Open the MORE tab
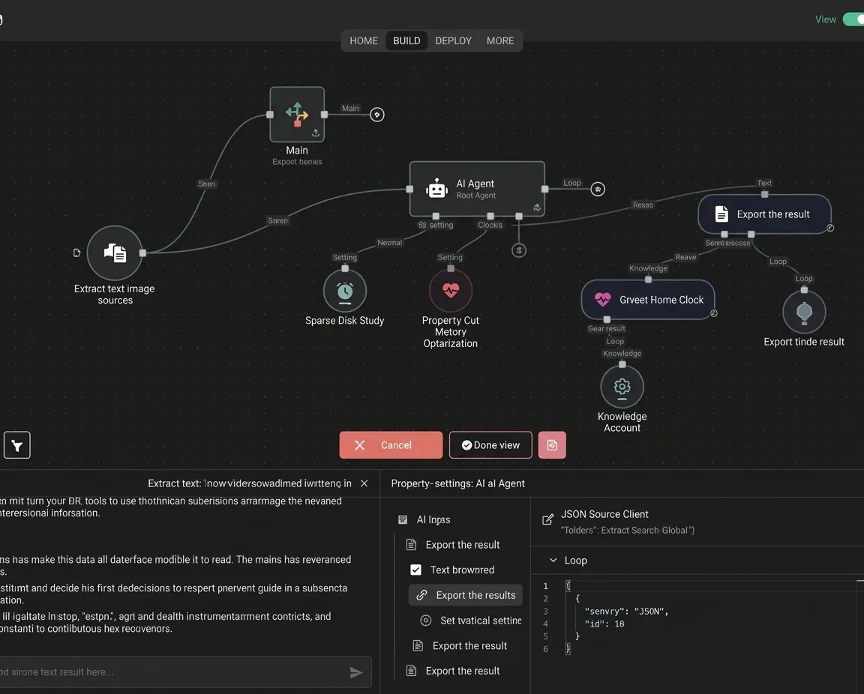Viewport: 864px width, 694px height. (500, 40)
